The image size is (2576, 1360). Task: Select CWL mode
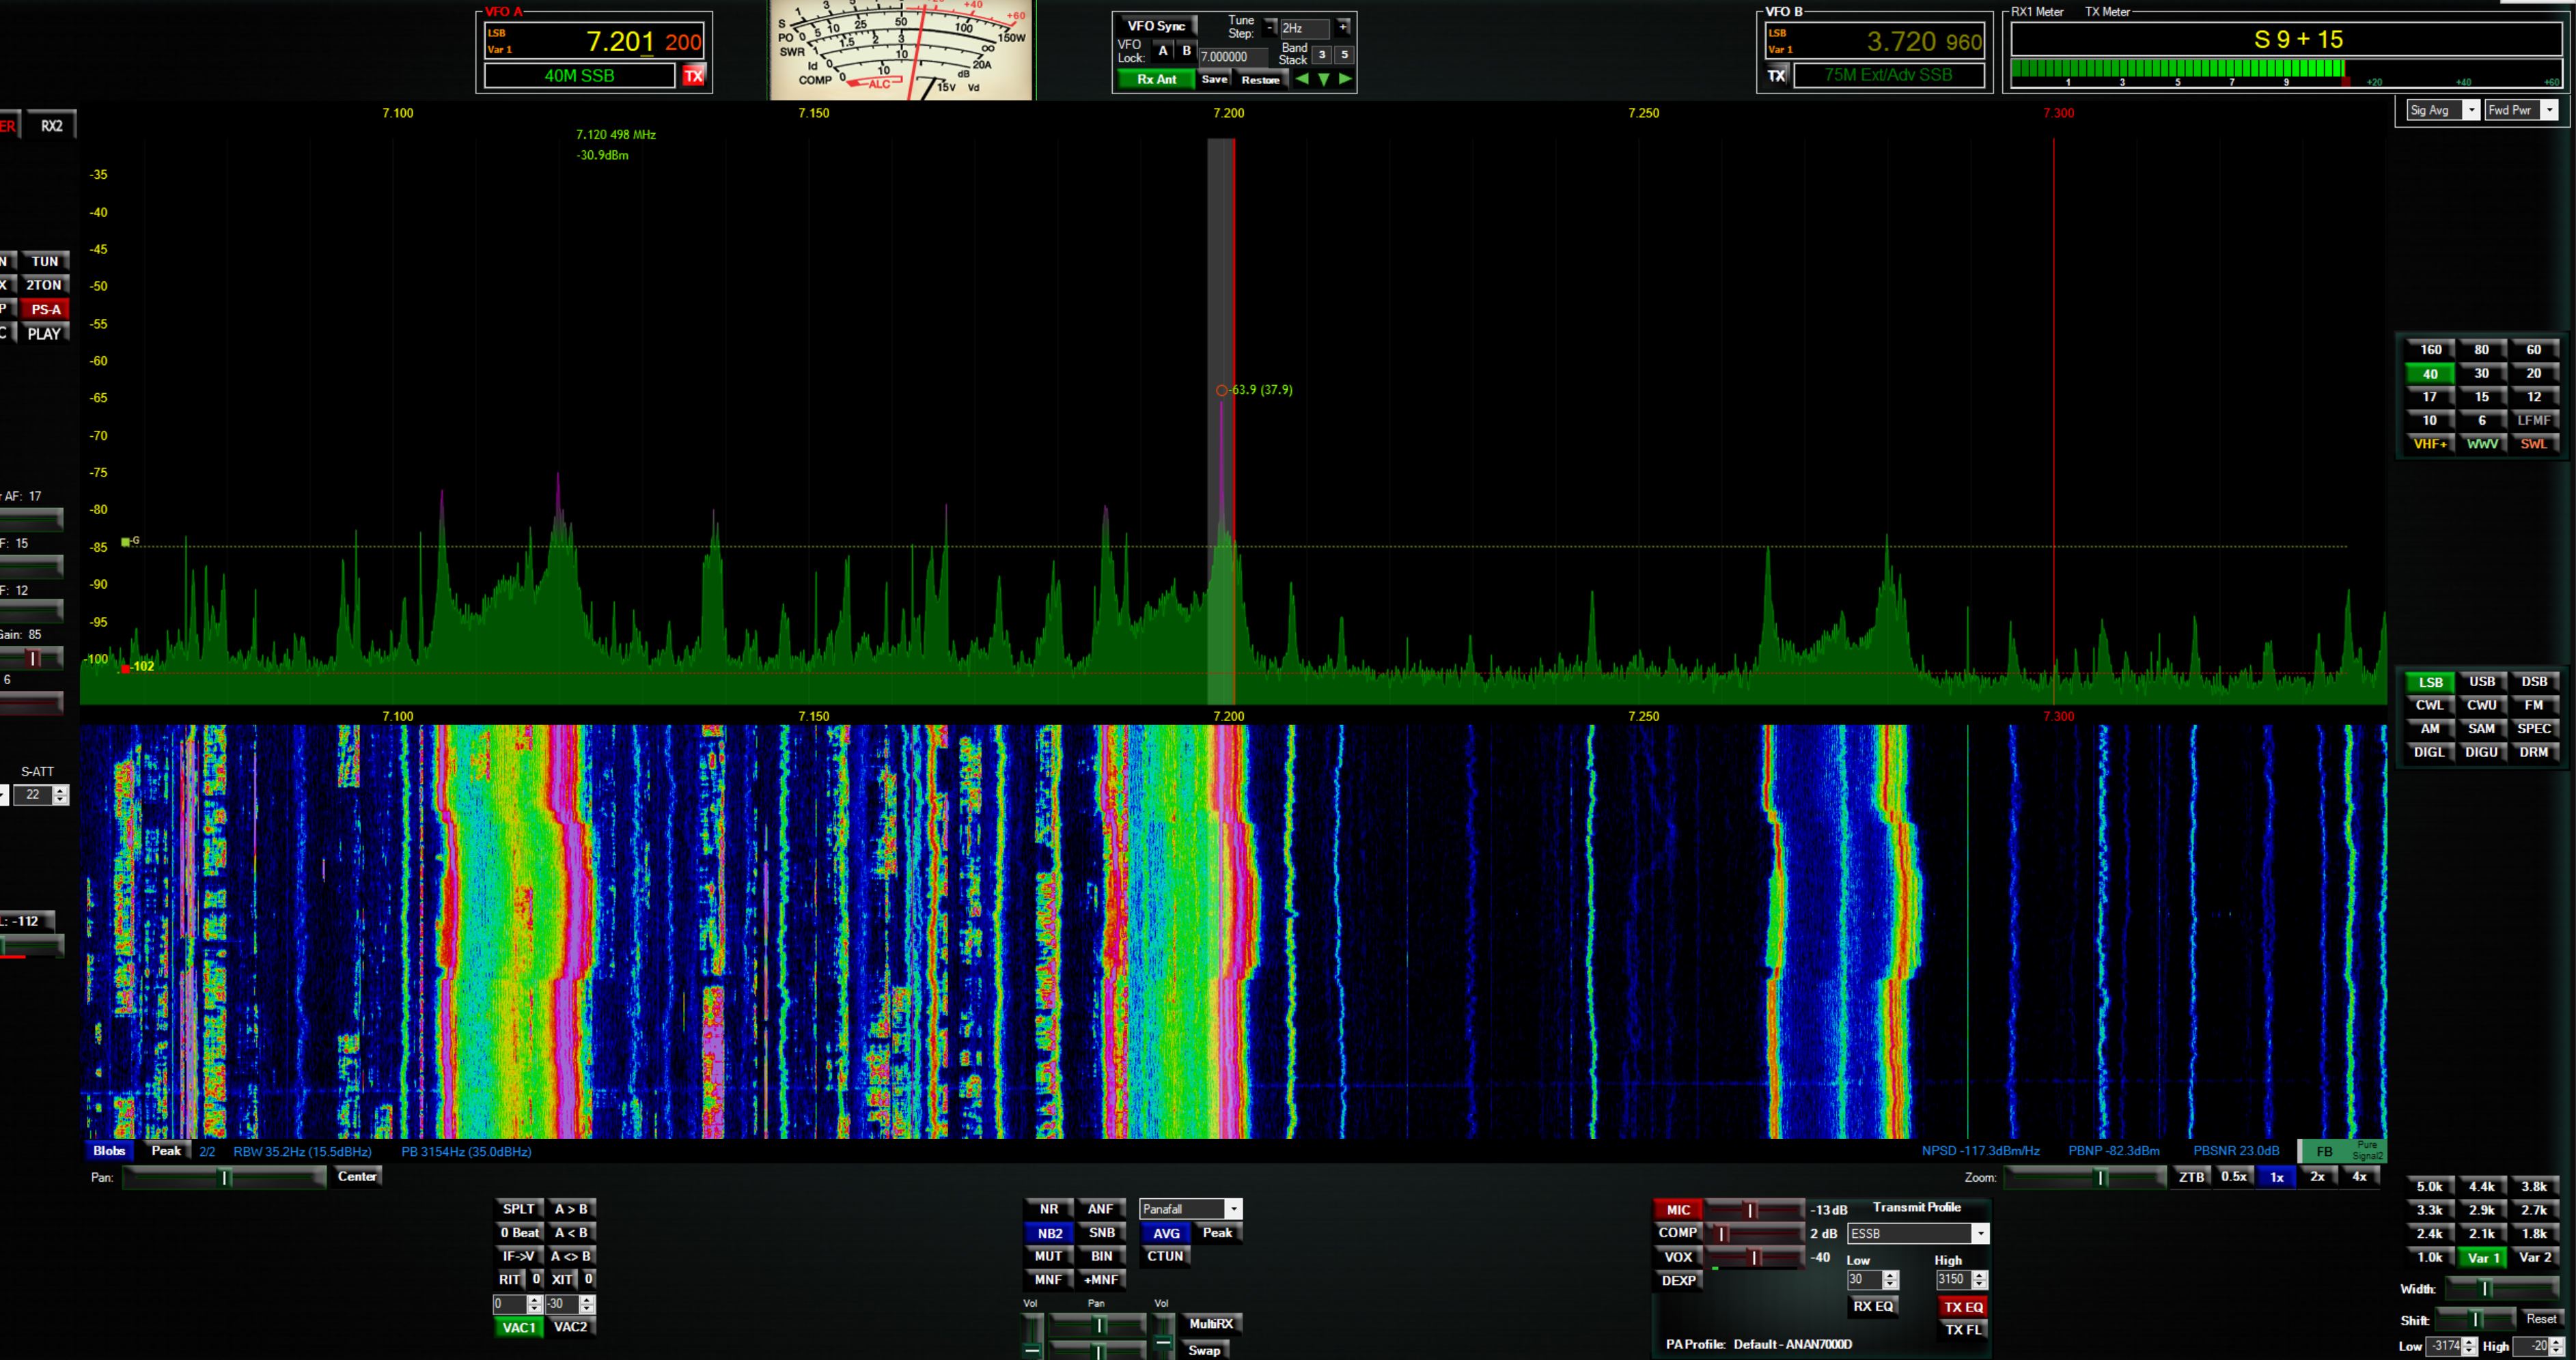tap(2430, 705)
